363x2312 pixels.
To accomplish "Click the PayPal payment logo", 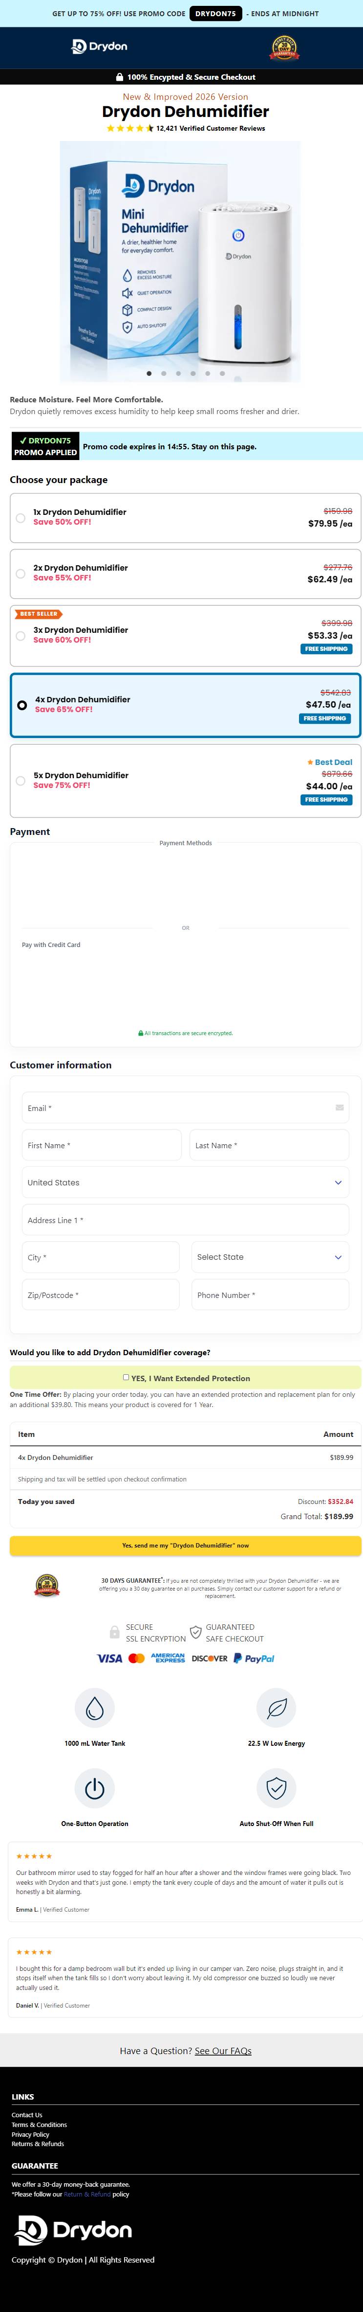I will [254, 1659].
